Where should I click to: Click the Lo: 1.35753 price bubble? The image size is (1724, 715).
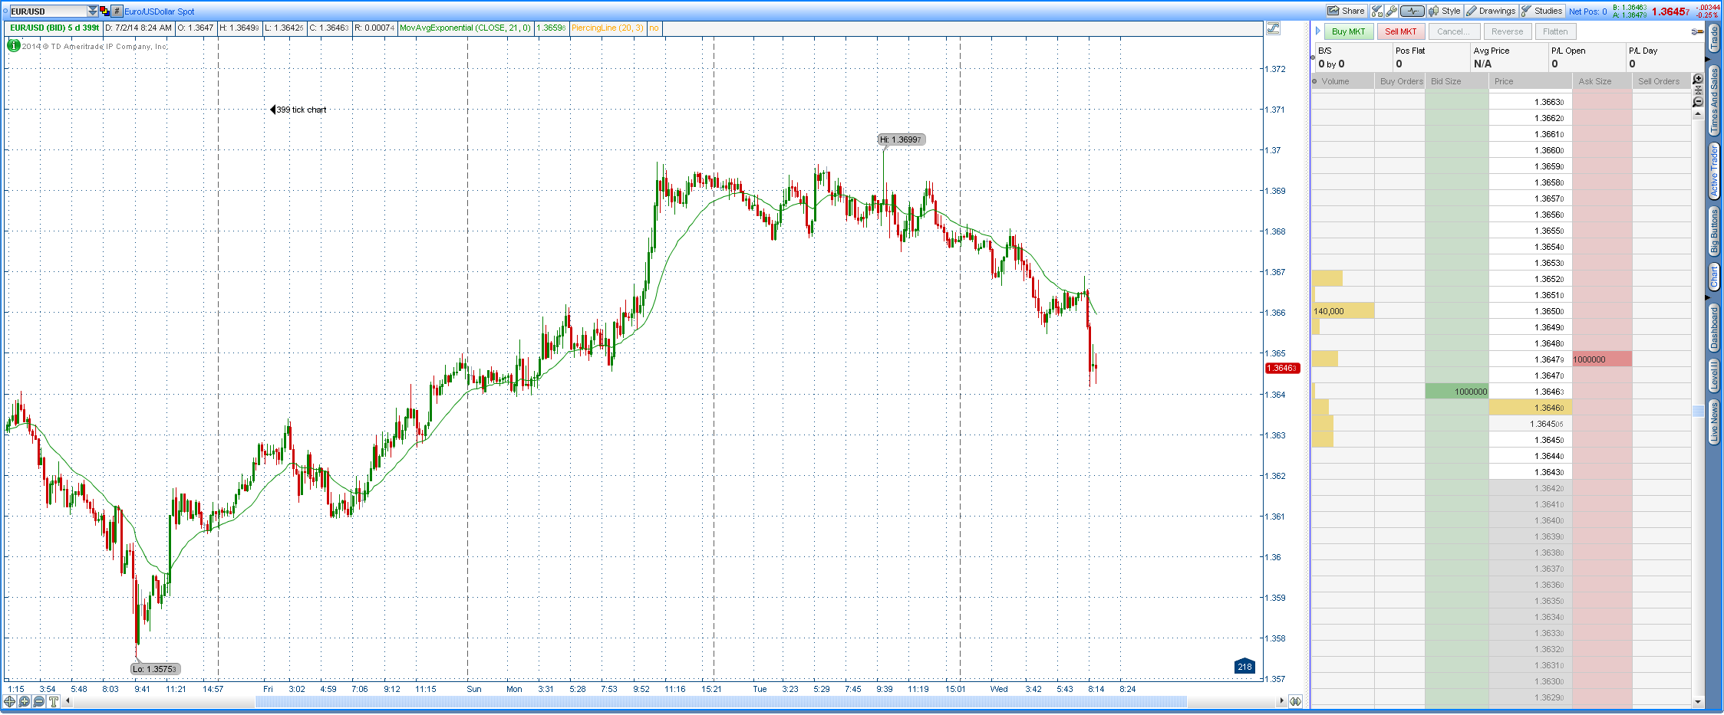coord(155,669)
